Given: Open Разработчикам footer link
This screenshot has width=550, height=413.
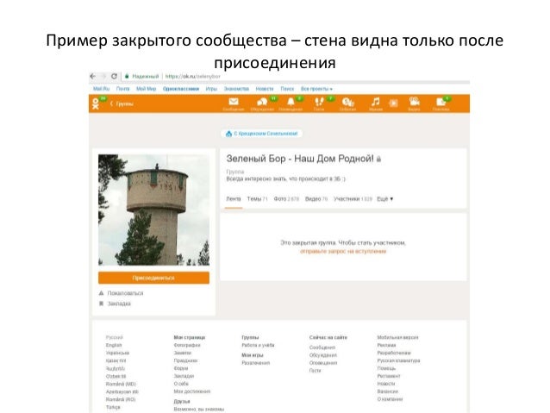Looking at the screenshot, I should (x=394, y=353).
